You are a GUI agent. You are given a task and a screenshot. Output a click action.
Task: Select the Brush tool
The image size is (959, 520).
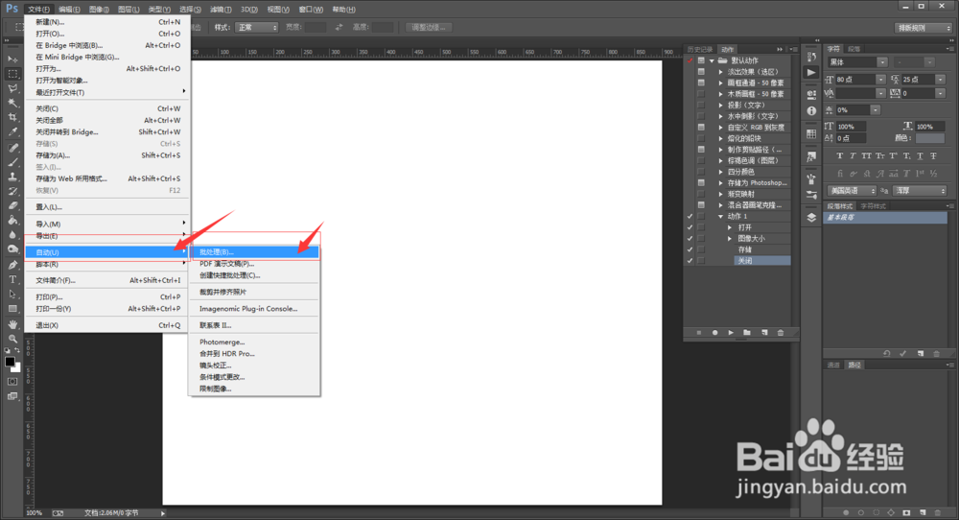[x=12, y=162]
